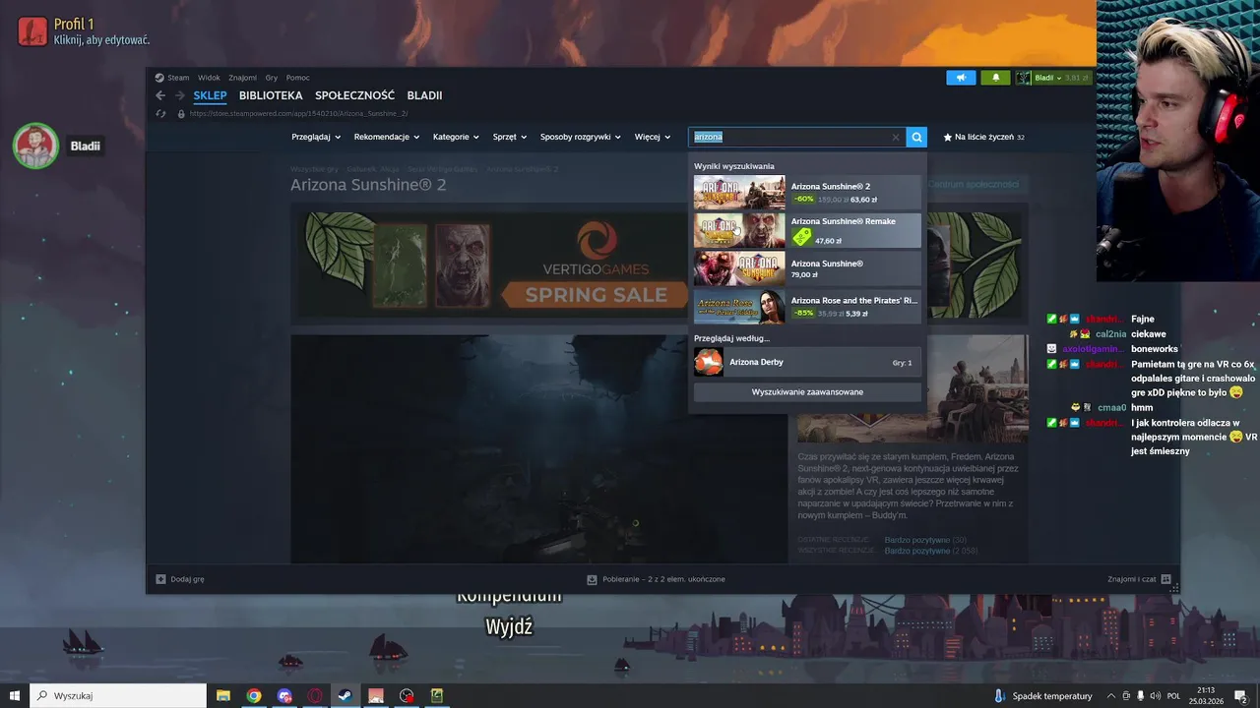This screenshot has height=708, width=1260.
Task: Click the back arrow in Steam navigation
Action: (160, 95)
